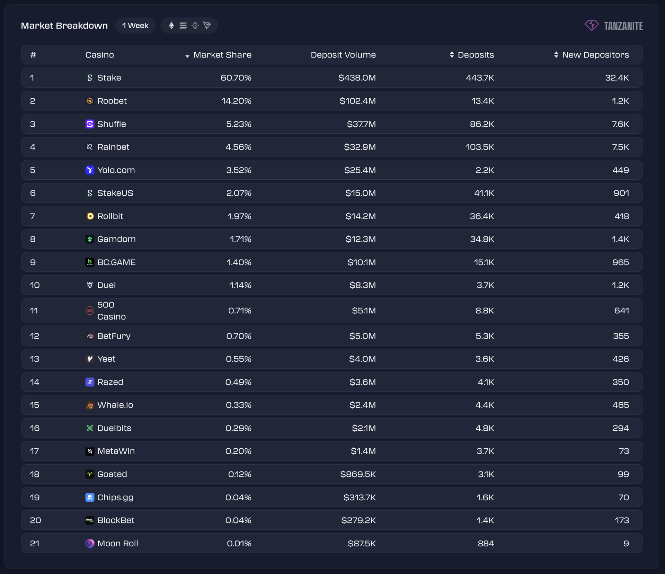The image size is (665, 574).
Task: Click the Shuffle purple logo icon
Action: point(90,124)
